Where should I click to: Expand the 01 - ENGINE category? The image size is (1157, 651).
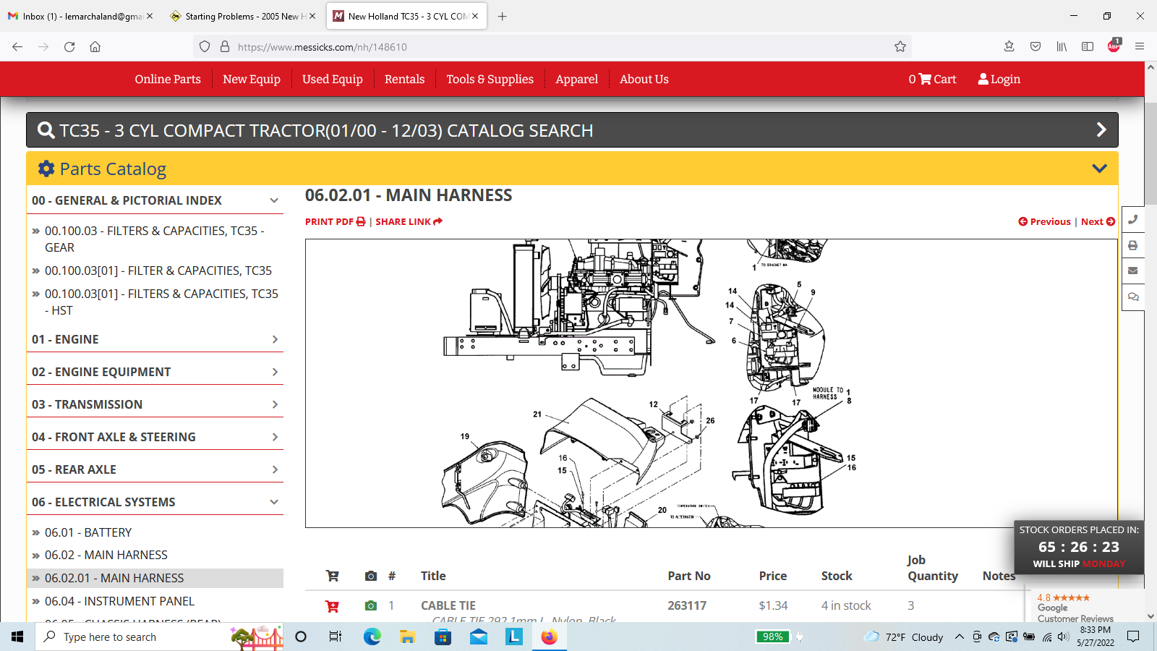click(275, 339)
